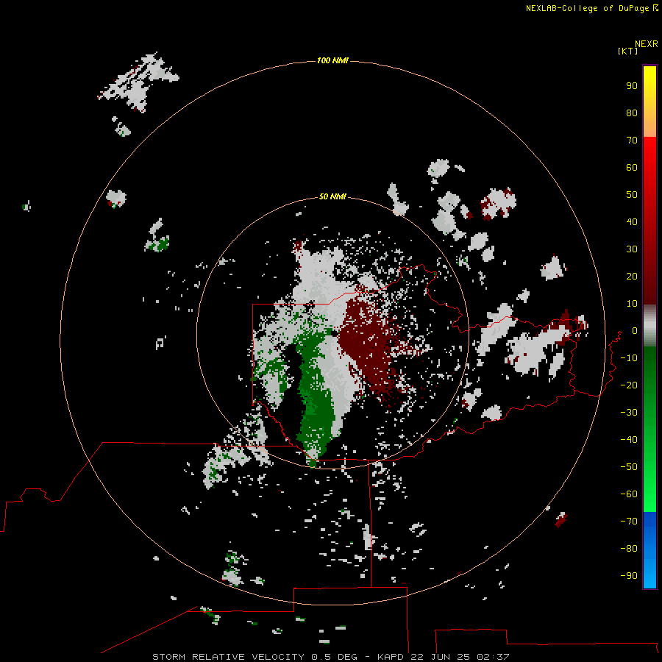Click the -30 value on the velocity scale
Viewport: 662px width, 662px height.
point(629,413)
